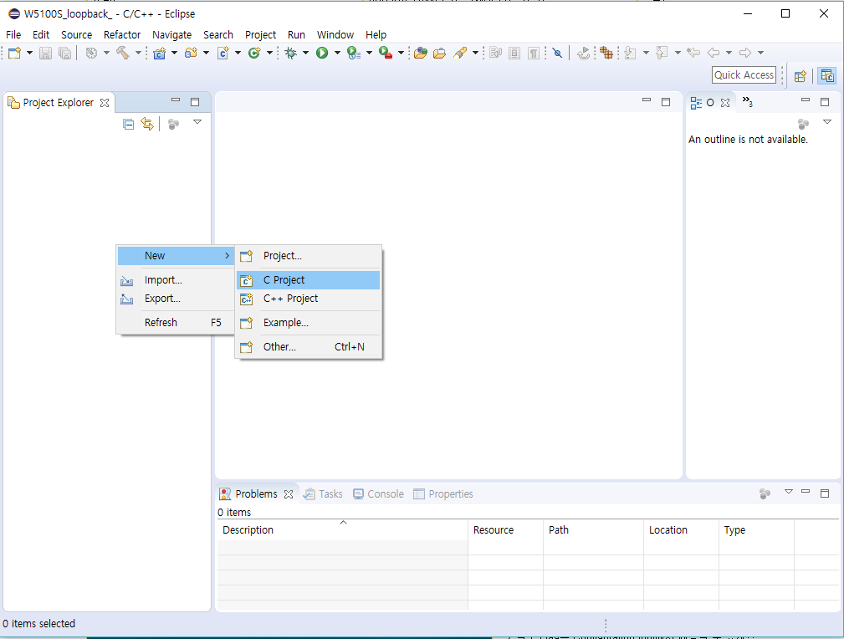Open the Refactor menu
844x639 pixels.
pyautogui.click(x=122, y=35)
